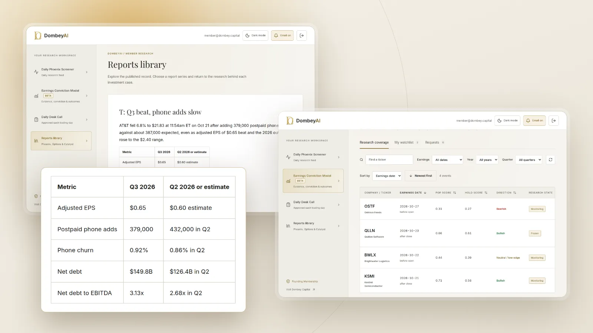Screen dimensions: 593x333
Task: Click Daily Phoenix Screener pulse icon in Reports library window
Action: click(36, 72)
